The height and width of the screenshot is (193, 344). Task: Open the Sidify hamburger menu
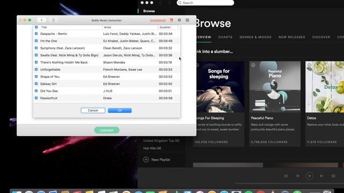pos(188,20)
